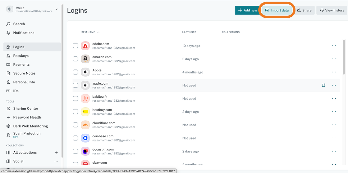Click the cloudflare.com site icon
The image size is (348, 173).
(x=85, y=125)
